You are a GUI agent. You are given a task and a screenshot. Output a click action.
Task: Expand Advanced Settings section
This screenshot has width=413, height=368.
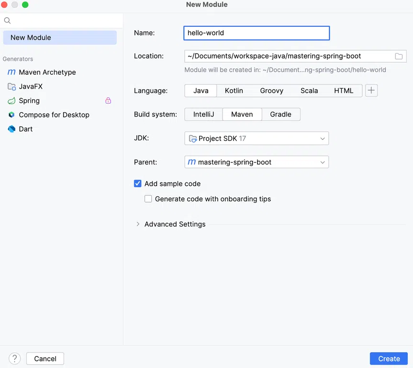(x=138, y=224)
